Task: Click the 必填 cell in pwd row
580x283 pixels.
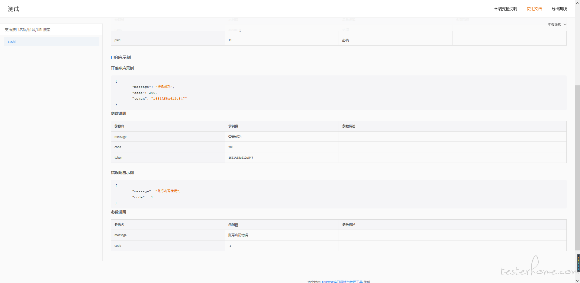Action: click(396, 40)
